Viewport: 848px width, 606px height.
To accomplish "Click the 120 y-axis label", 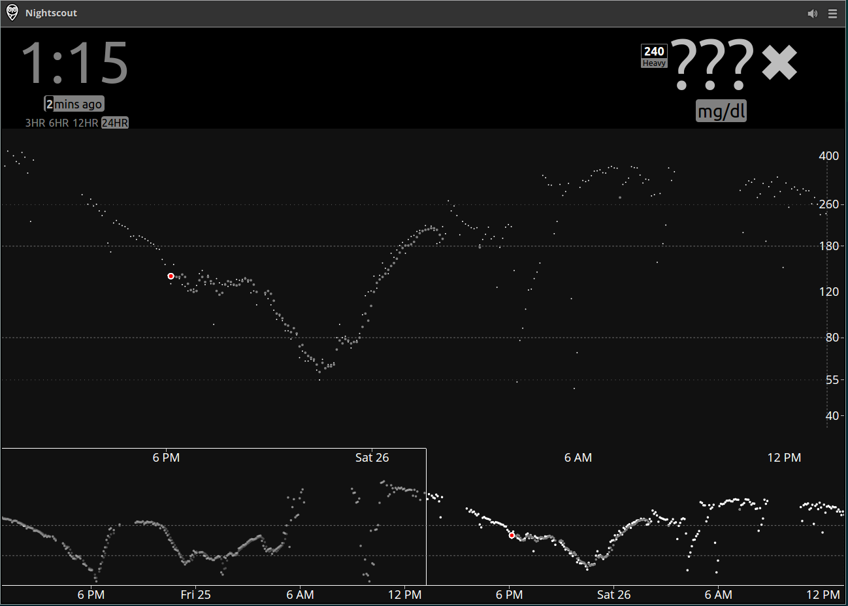I will tap(829, 292).
